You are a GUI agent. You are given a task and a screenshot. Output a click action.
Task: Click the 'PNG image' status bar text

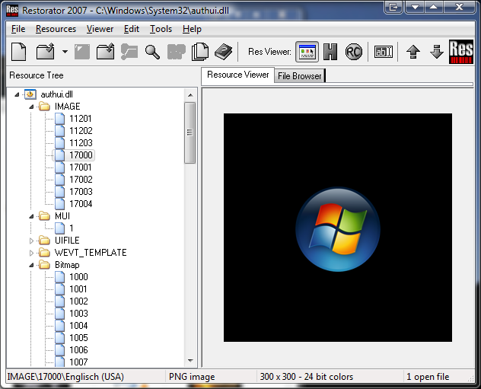point(192,377)
